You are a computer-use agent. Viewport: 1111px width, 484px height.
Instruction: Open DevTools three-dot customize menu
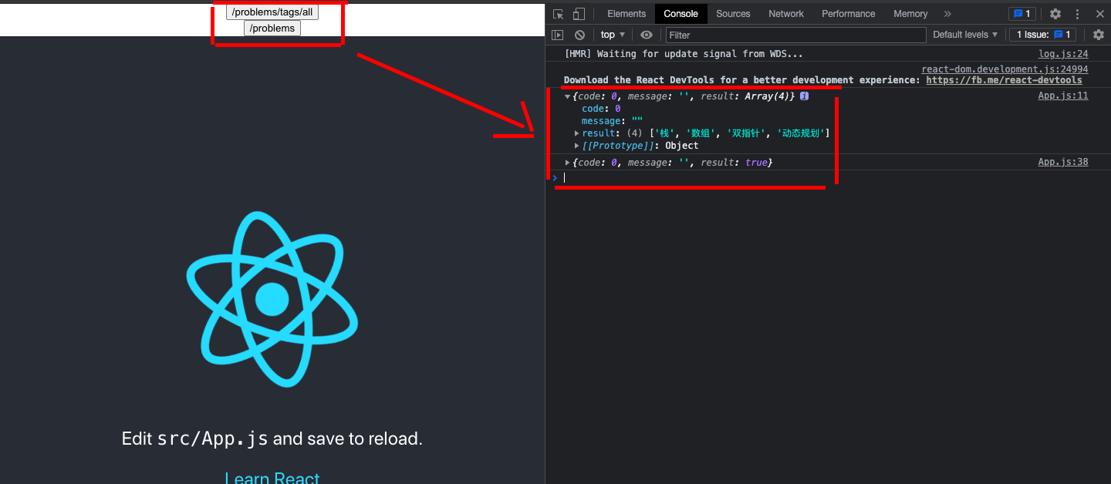(x=1078, y=14)
